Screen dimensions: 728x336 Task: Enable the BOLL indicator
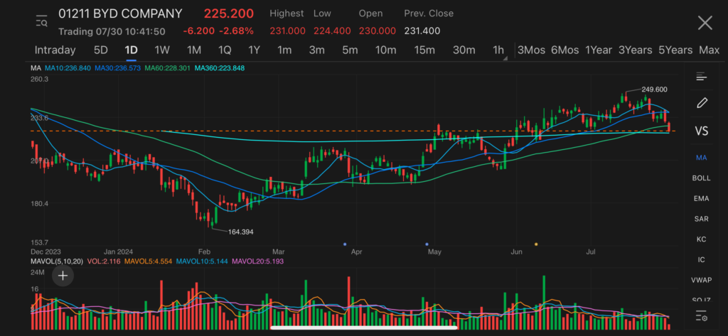(701, 178)
